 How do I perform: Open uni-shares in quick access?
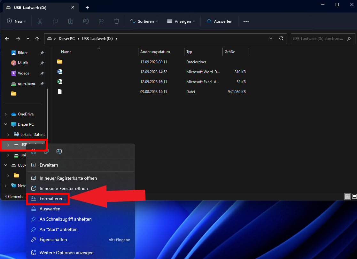tap(27, 83)
